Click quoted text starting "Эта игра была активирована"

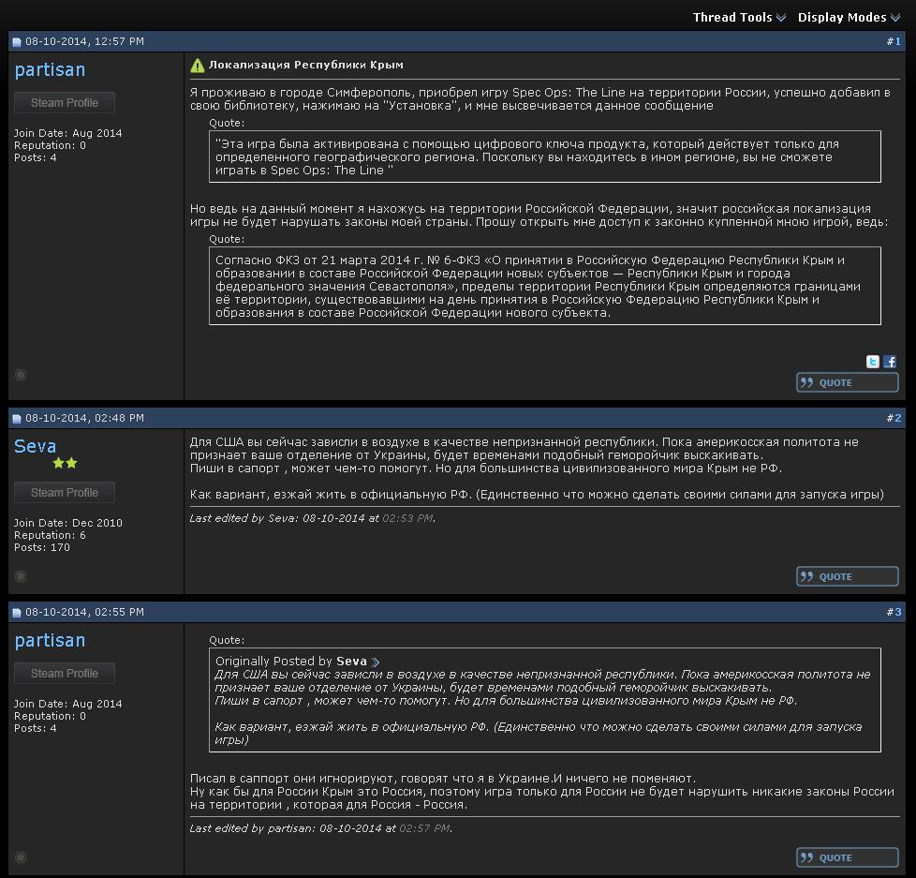[x=527, y=157]
